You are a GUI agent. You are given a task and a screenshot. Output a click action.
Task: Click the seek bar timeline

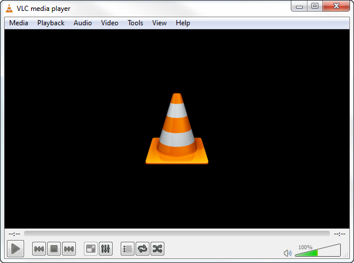coord(177,234)
